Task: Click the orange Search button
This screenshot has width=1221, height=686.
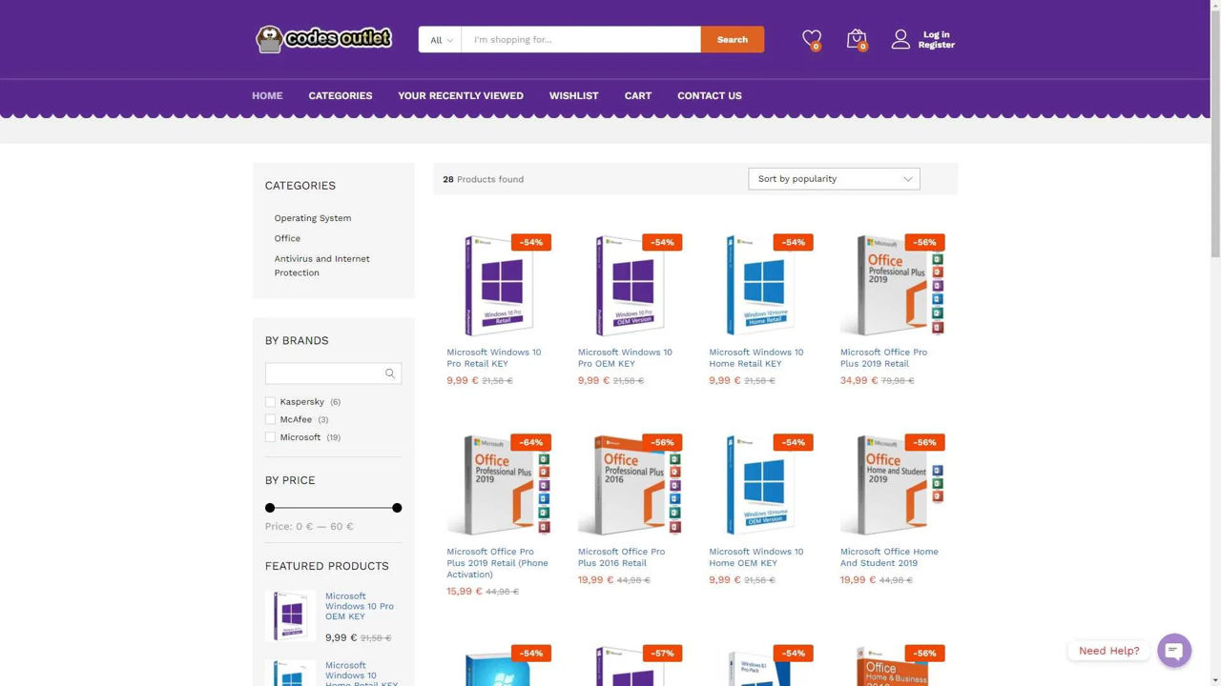Action: [733, 39]
